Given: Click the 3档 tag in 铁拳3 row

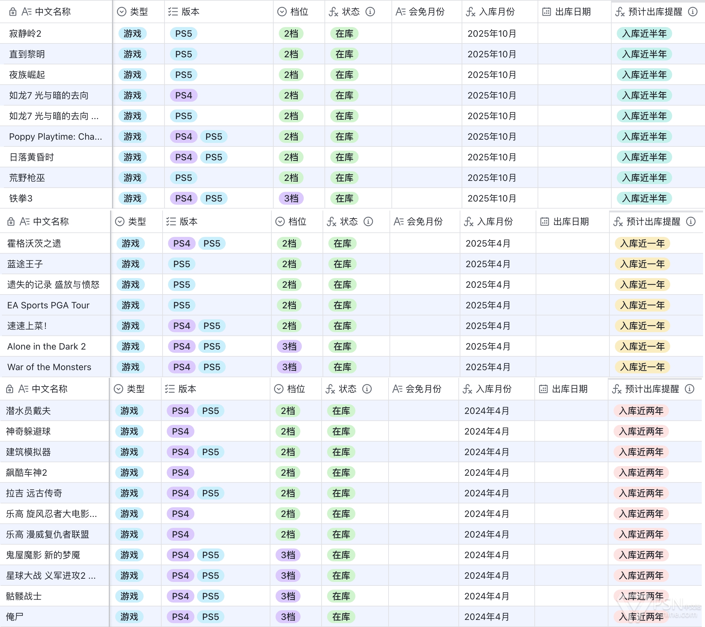Looking at the screenshot, I should (291, 199).
